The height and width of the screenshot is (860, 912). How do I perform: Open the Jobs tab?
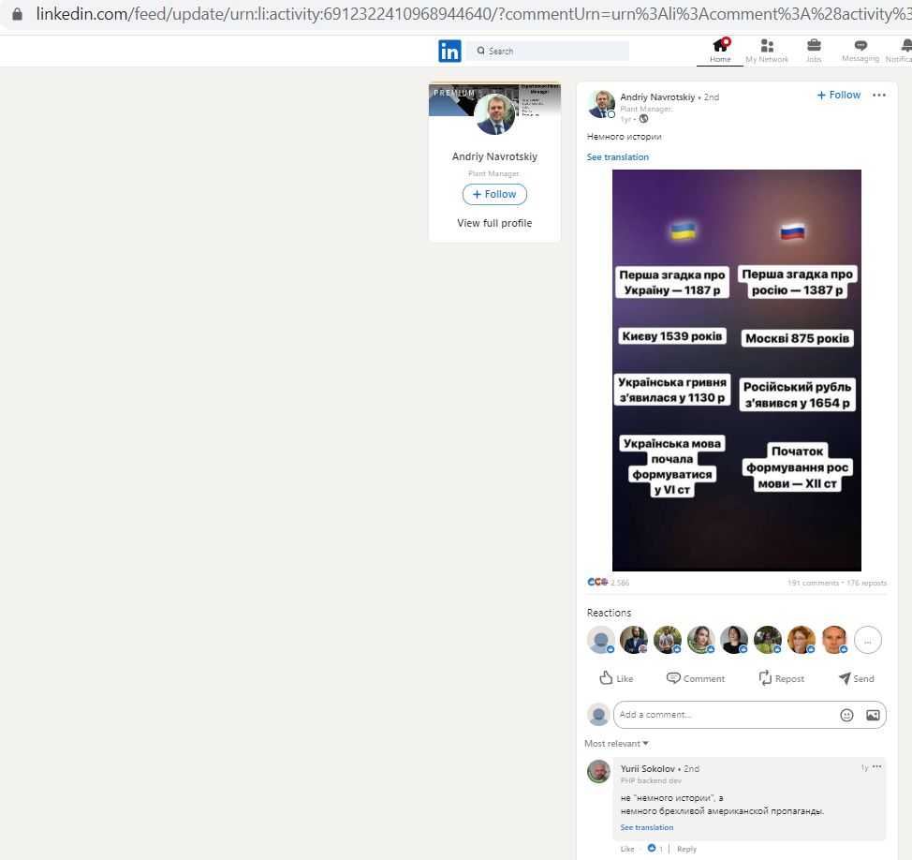814,51
